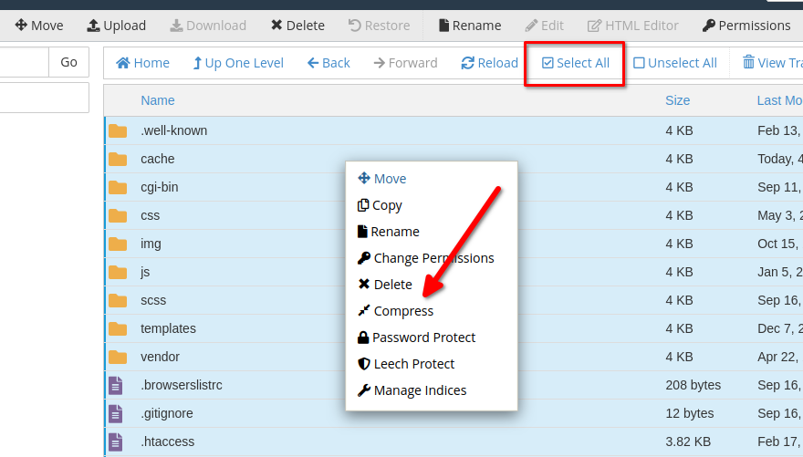
Task: Choose Compress from the context menu
Action: [403, 311]
